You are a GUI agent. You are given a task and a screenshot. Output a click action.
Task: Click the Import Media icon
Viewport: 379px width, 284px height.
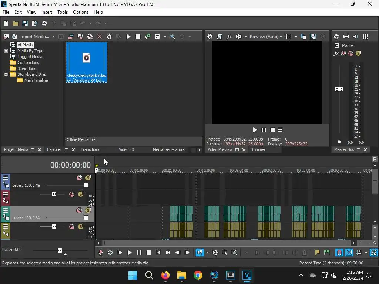tap(14, 37)
